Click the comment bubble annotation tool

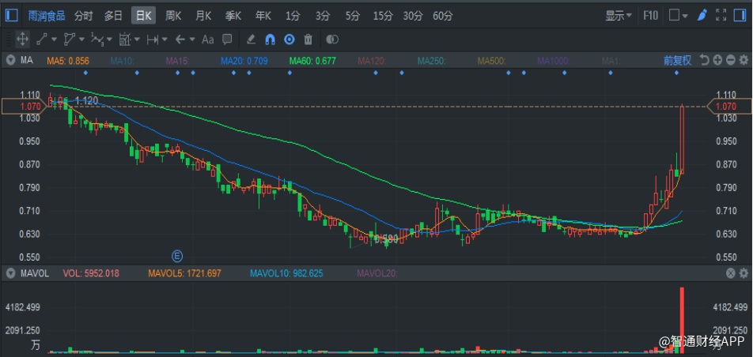[x=227, y=39]
